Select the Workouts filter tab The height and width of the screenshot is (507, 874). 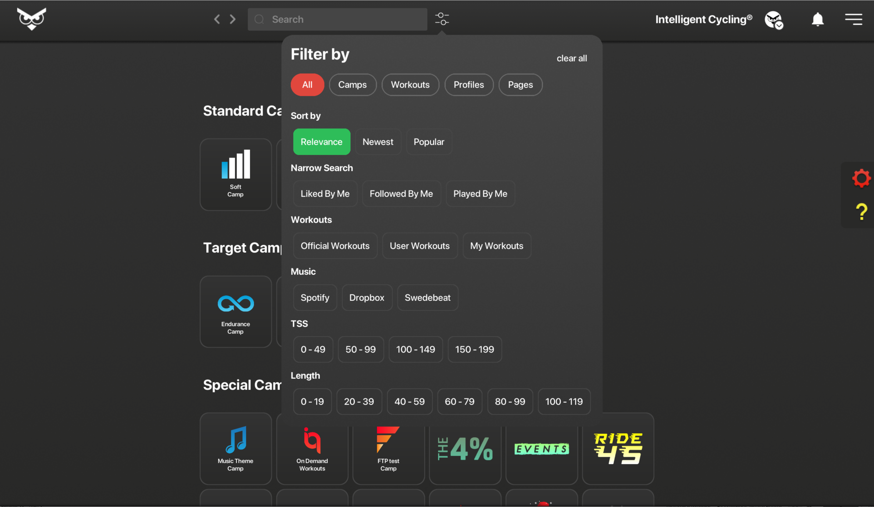pyautogui.click(x=410, y=85)
